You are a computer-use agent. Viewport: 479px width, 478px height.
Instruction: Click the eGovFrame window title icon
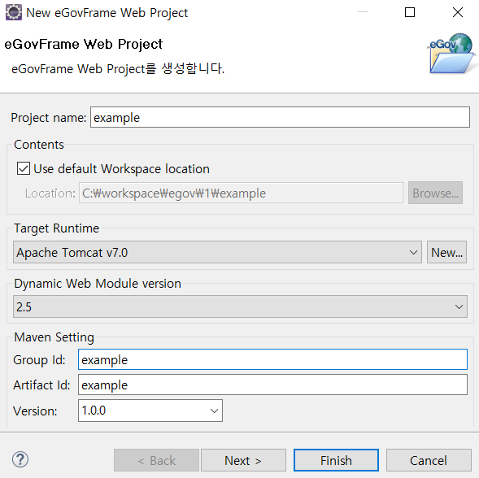click(x=14, y=12)
